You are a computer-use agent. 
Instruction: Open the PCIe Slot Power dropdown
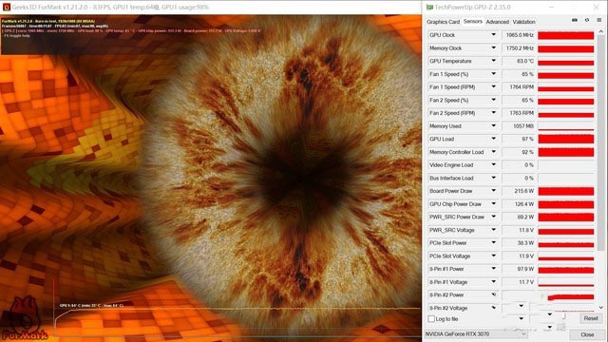pyautogui.click(x=494, y=243)
